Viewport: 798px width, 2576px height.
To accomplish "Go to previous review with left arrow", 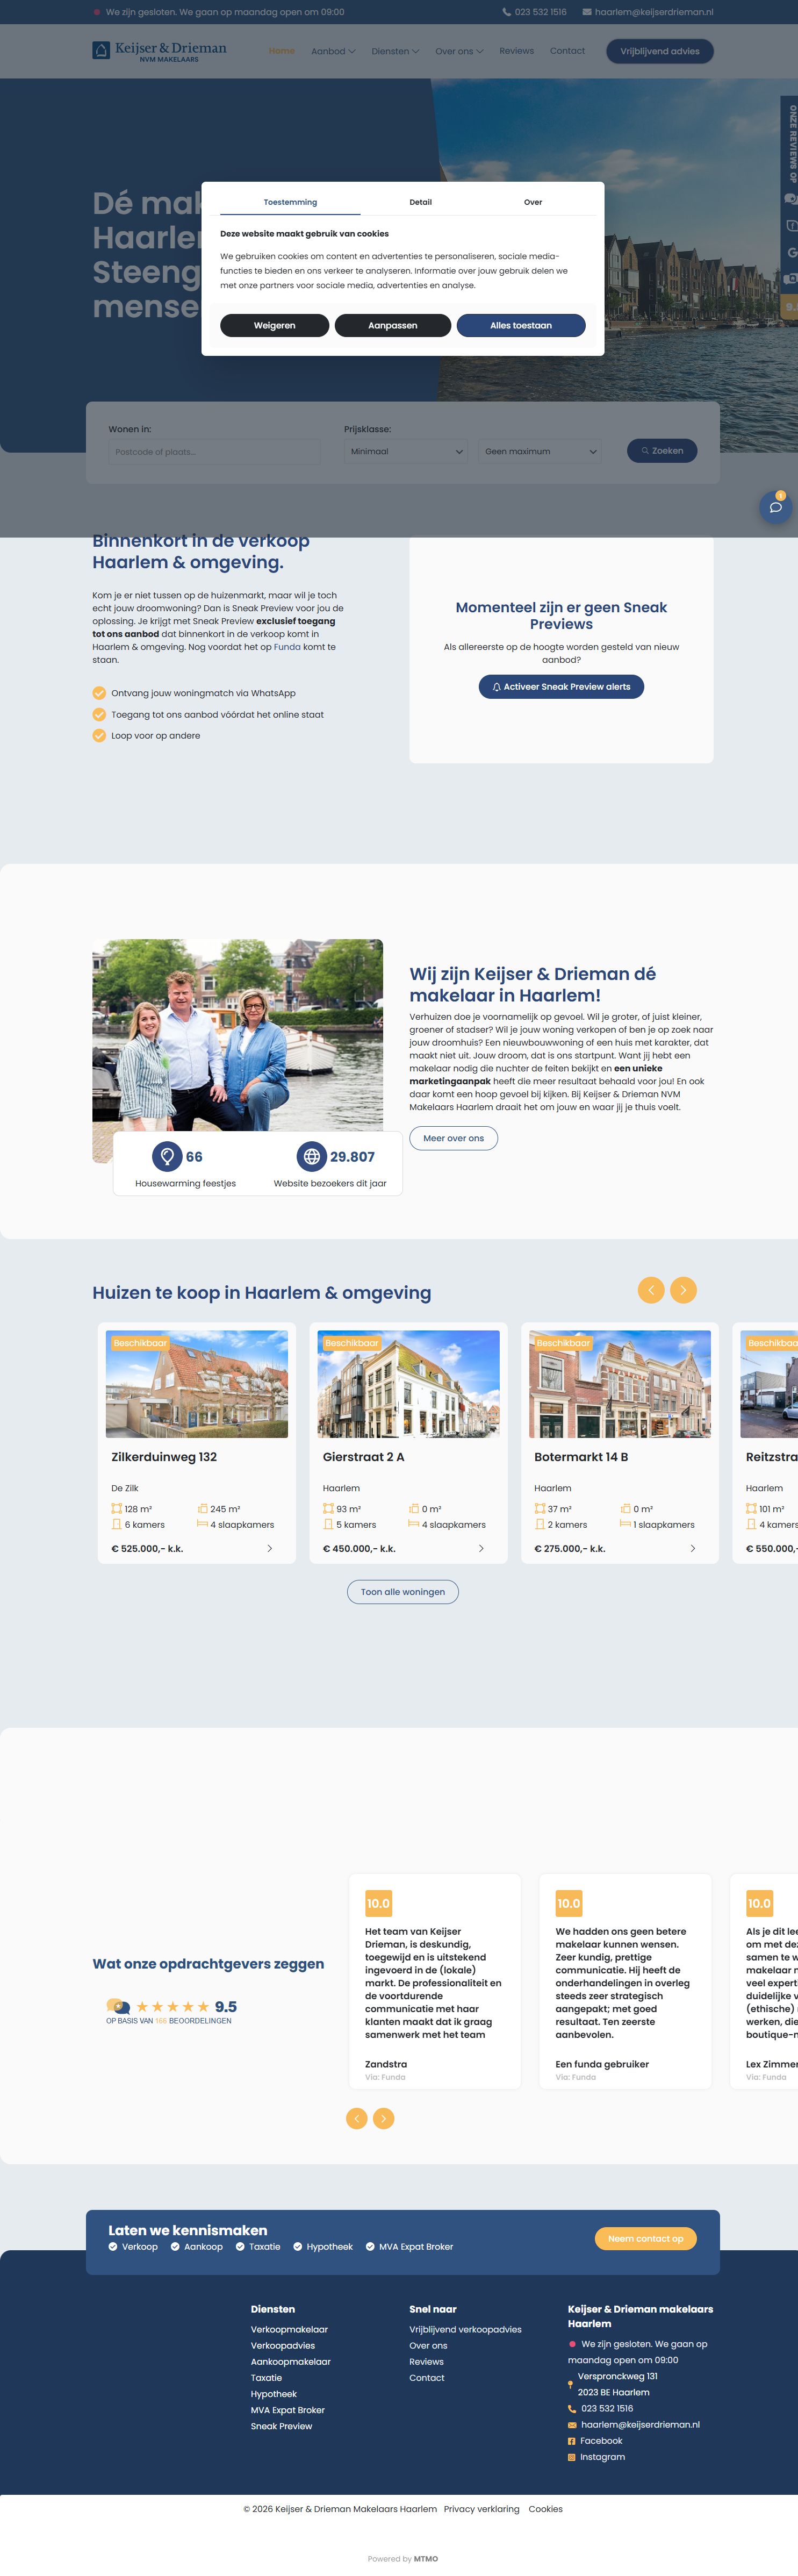I will tap(357, 2118).
